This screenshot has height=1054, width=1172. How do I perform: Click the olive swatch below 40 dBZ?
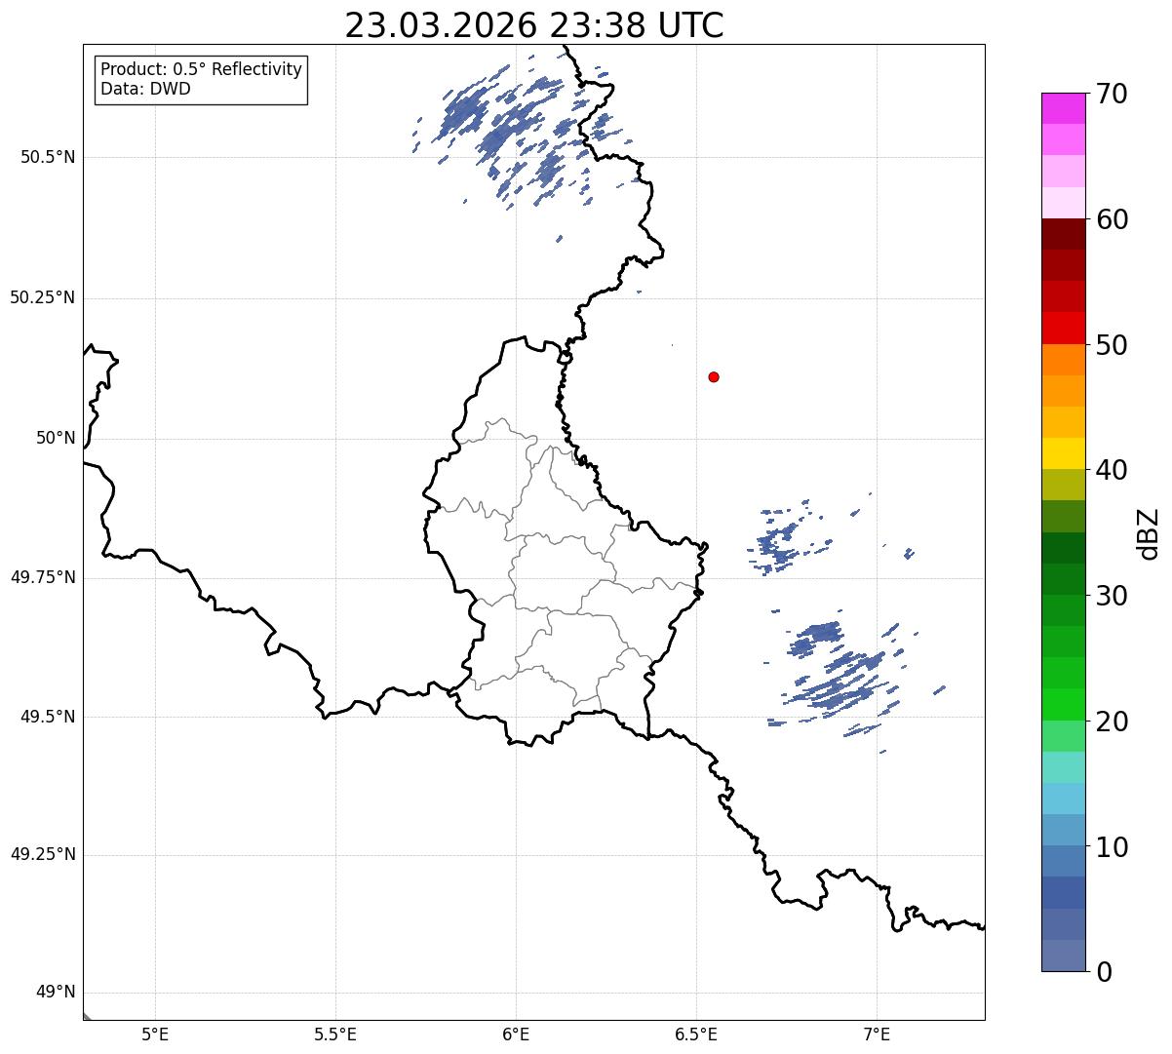point(1063,485)
